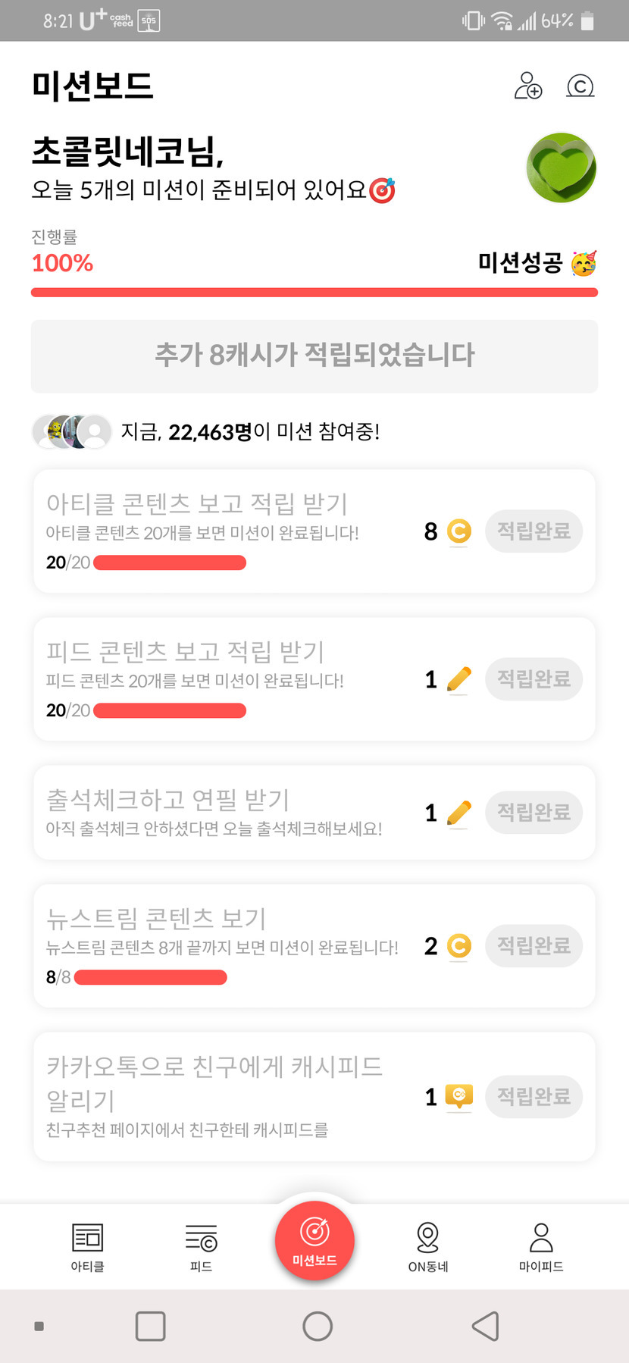
Task: Tap 적립완료 button for 피드 콘텐츠 mission
Action: point(534,678)
